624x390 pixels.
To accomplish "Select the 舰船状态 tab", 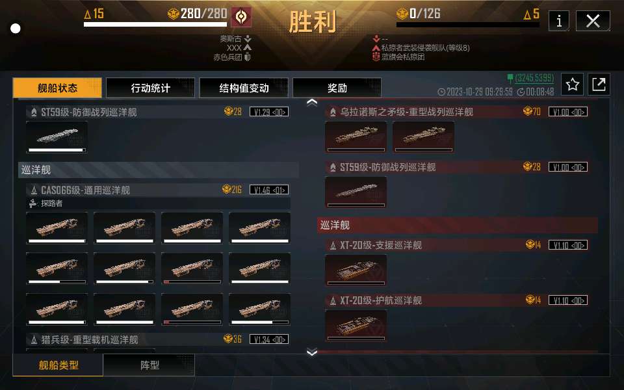I will pos(57,88).
